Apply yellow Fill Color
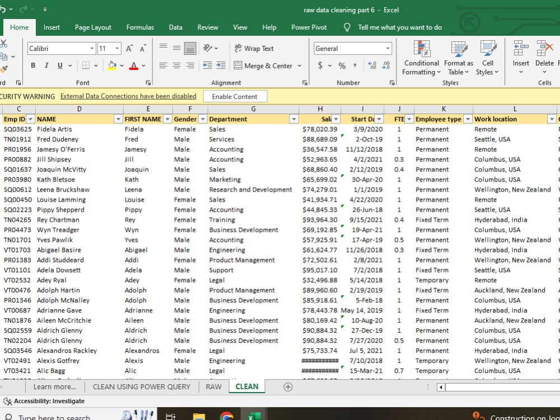 pyautogui.click(x=112, y=66)
